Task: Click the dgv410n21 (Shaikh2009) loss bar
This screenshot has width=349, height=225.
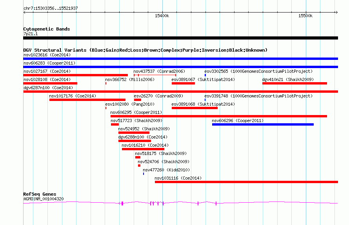Action: [294, 83]
